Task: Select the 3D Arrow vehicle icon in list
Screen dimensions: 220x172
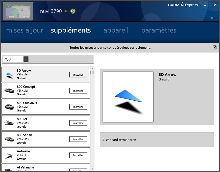Action: tap(9, 75)
